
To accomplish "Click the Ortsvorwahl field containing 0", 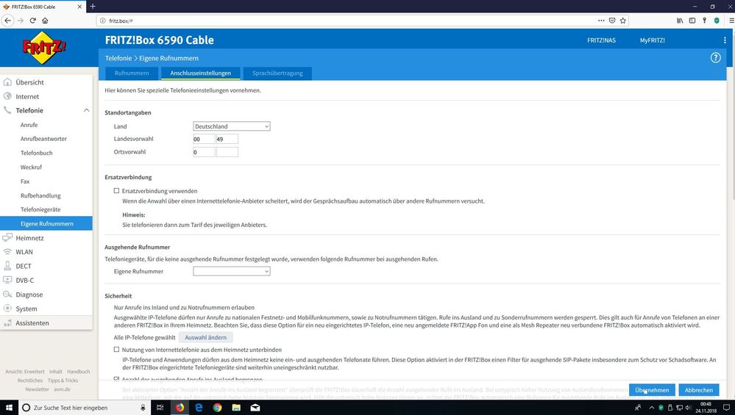I will click(204, 152).
